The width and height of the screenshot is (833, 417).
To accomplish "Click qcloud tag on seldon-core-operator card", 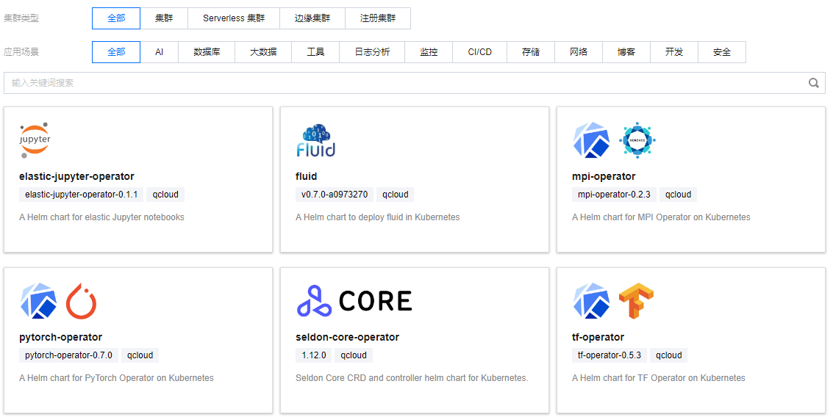I will (354, 355).
